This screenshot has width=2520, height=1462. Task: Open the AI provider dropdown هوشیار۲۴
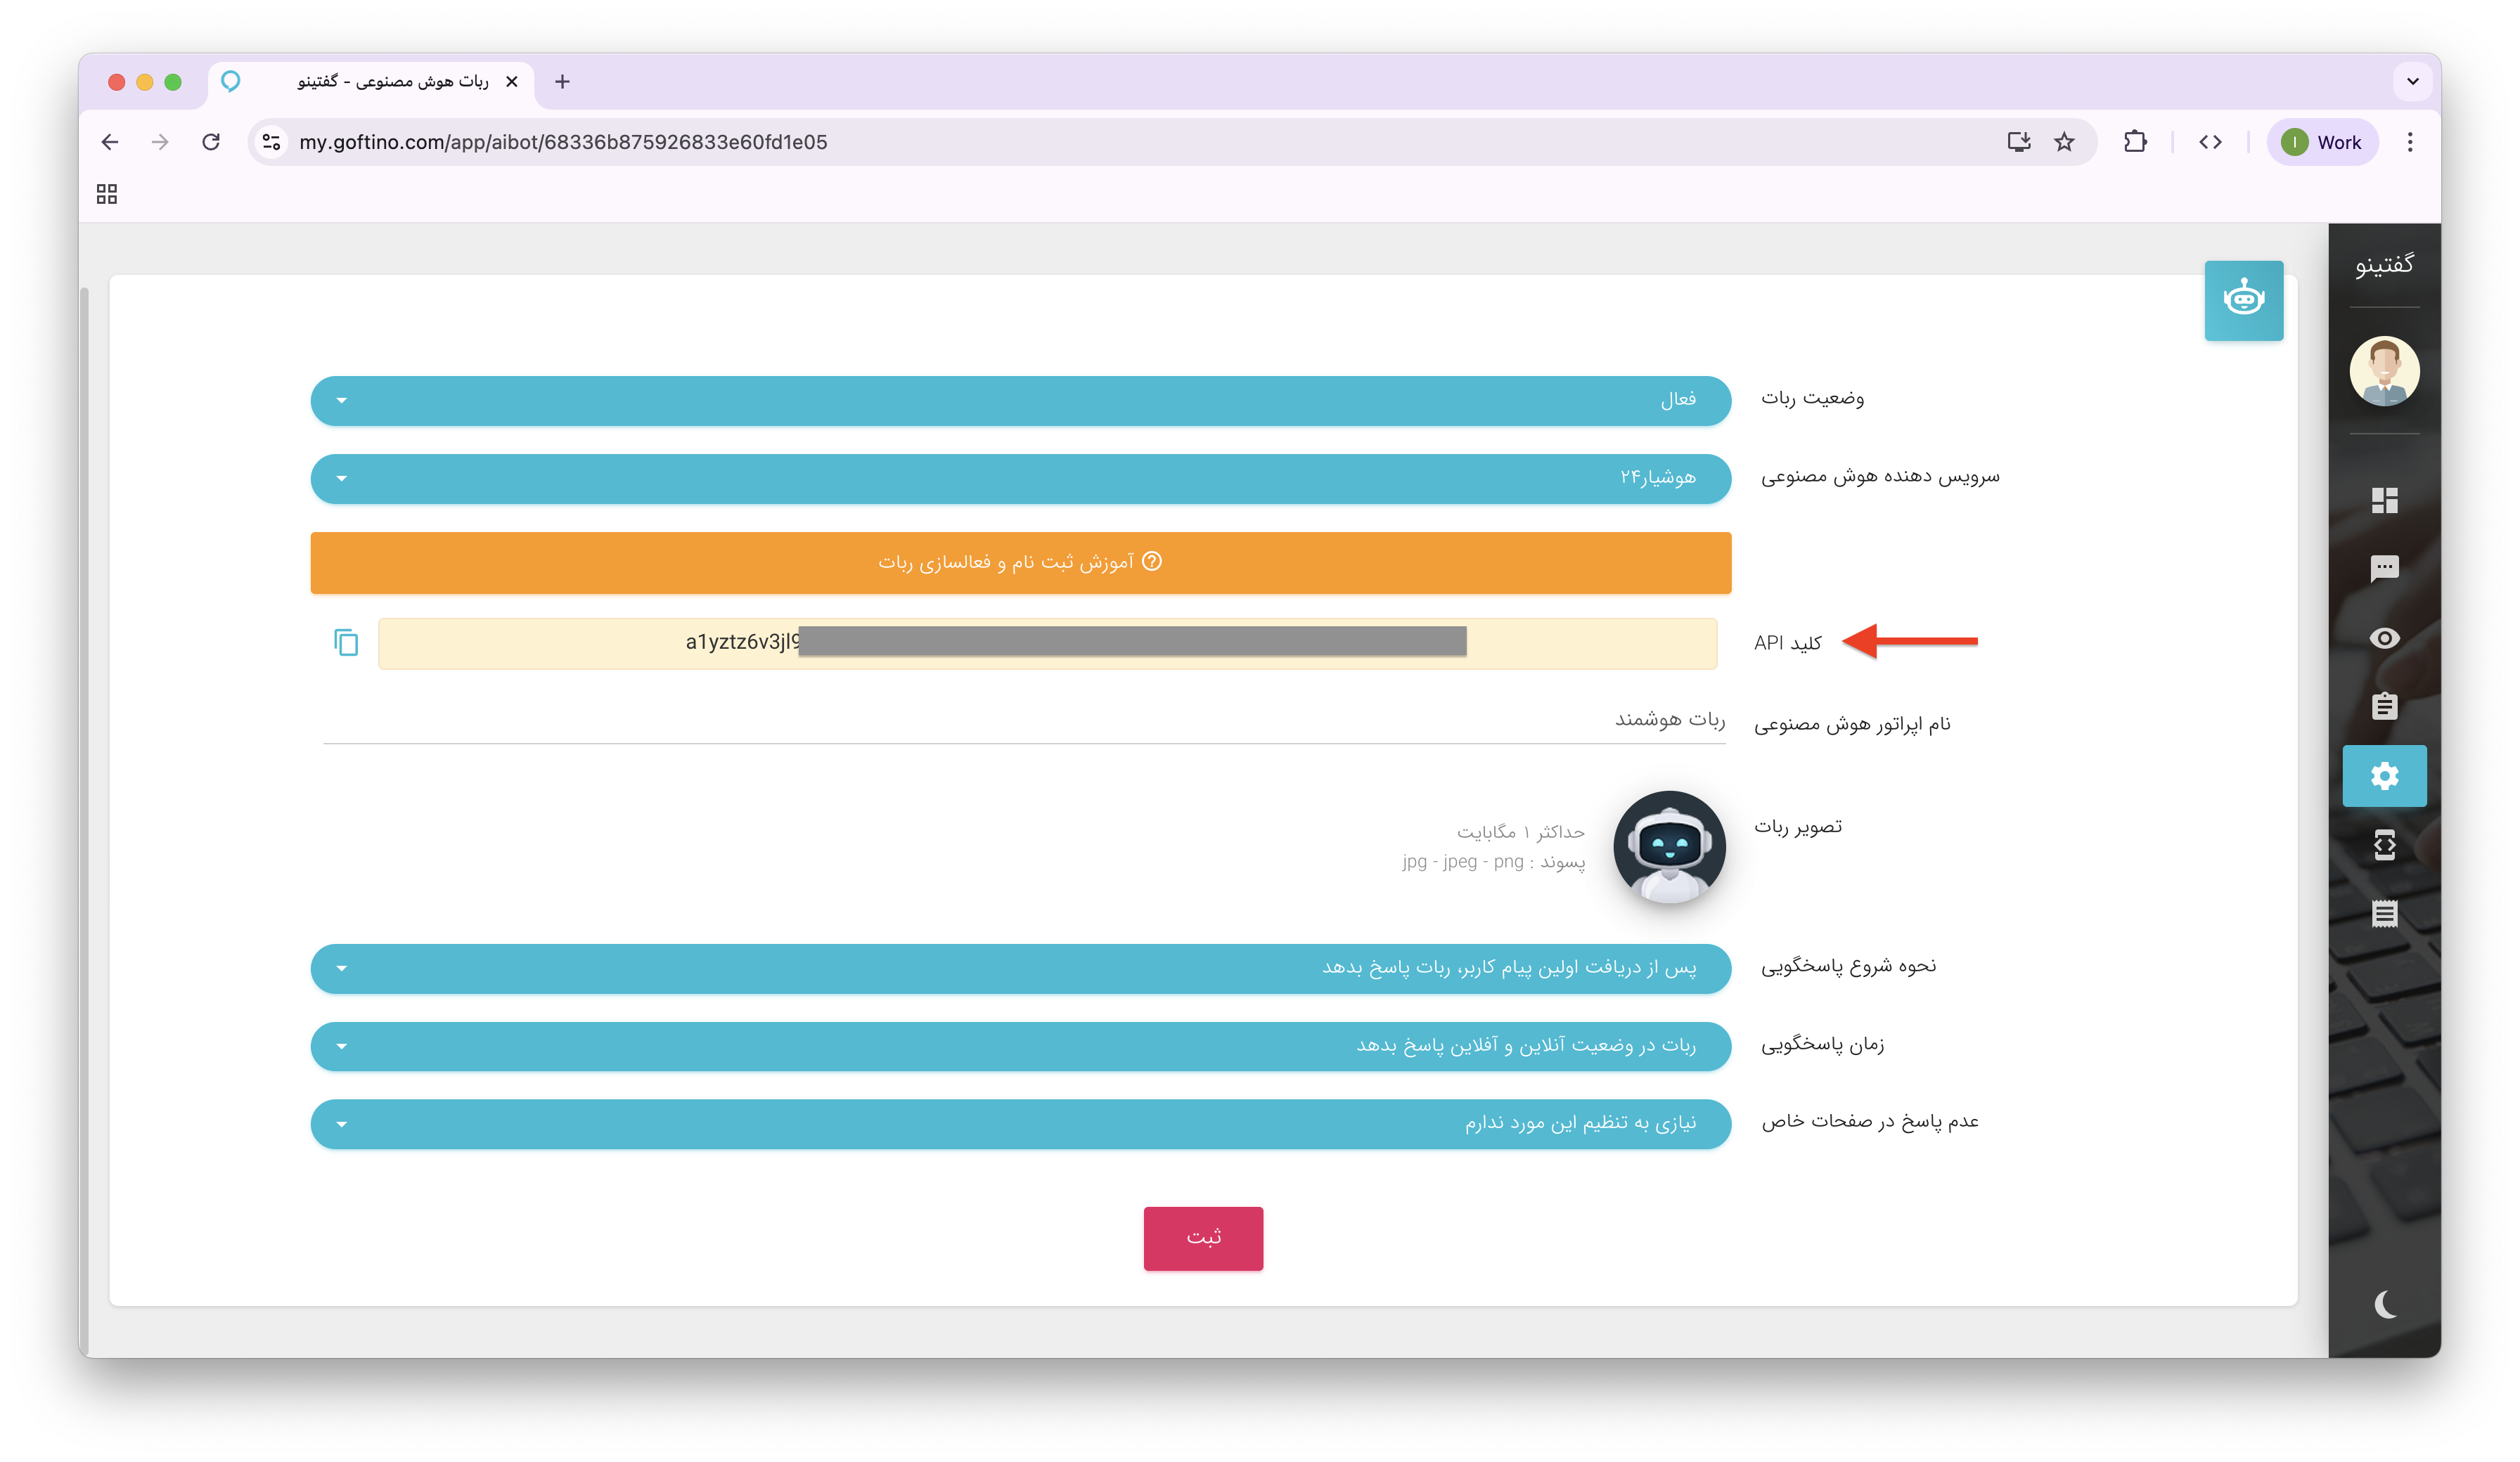pos(1020,479)
